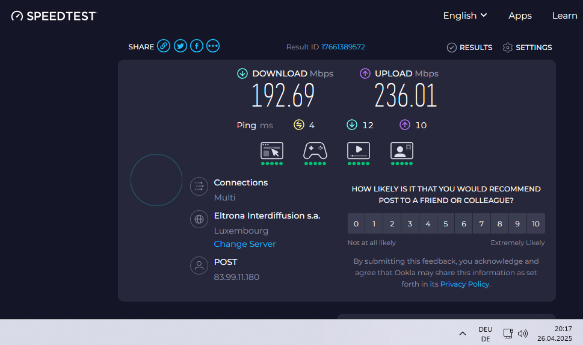
Task: Show hidden icons in system tray
Action: click(x=463, y=334)
